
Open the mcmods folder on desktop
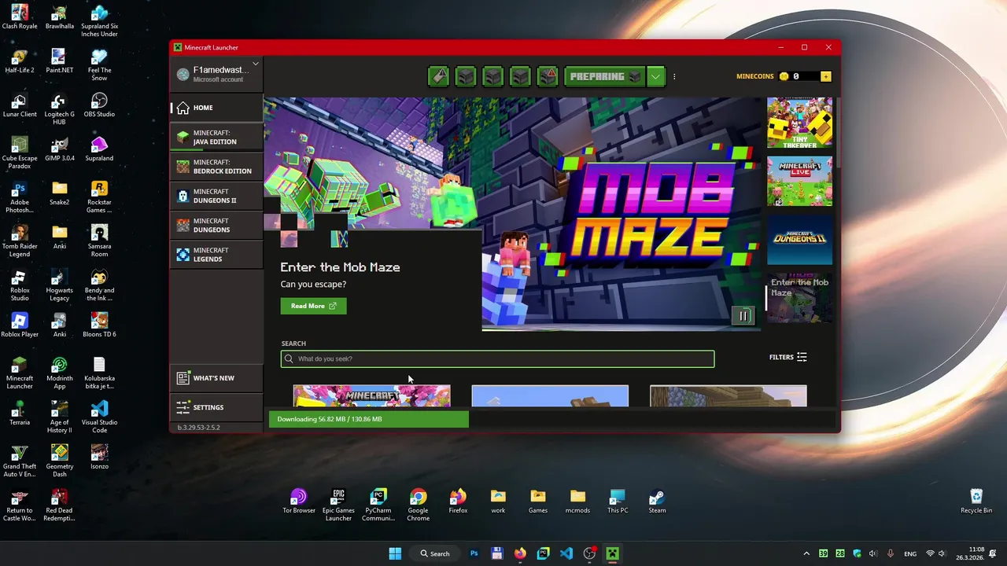coord(577,501)
